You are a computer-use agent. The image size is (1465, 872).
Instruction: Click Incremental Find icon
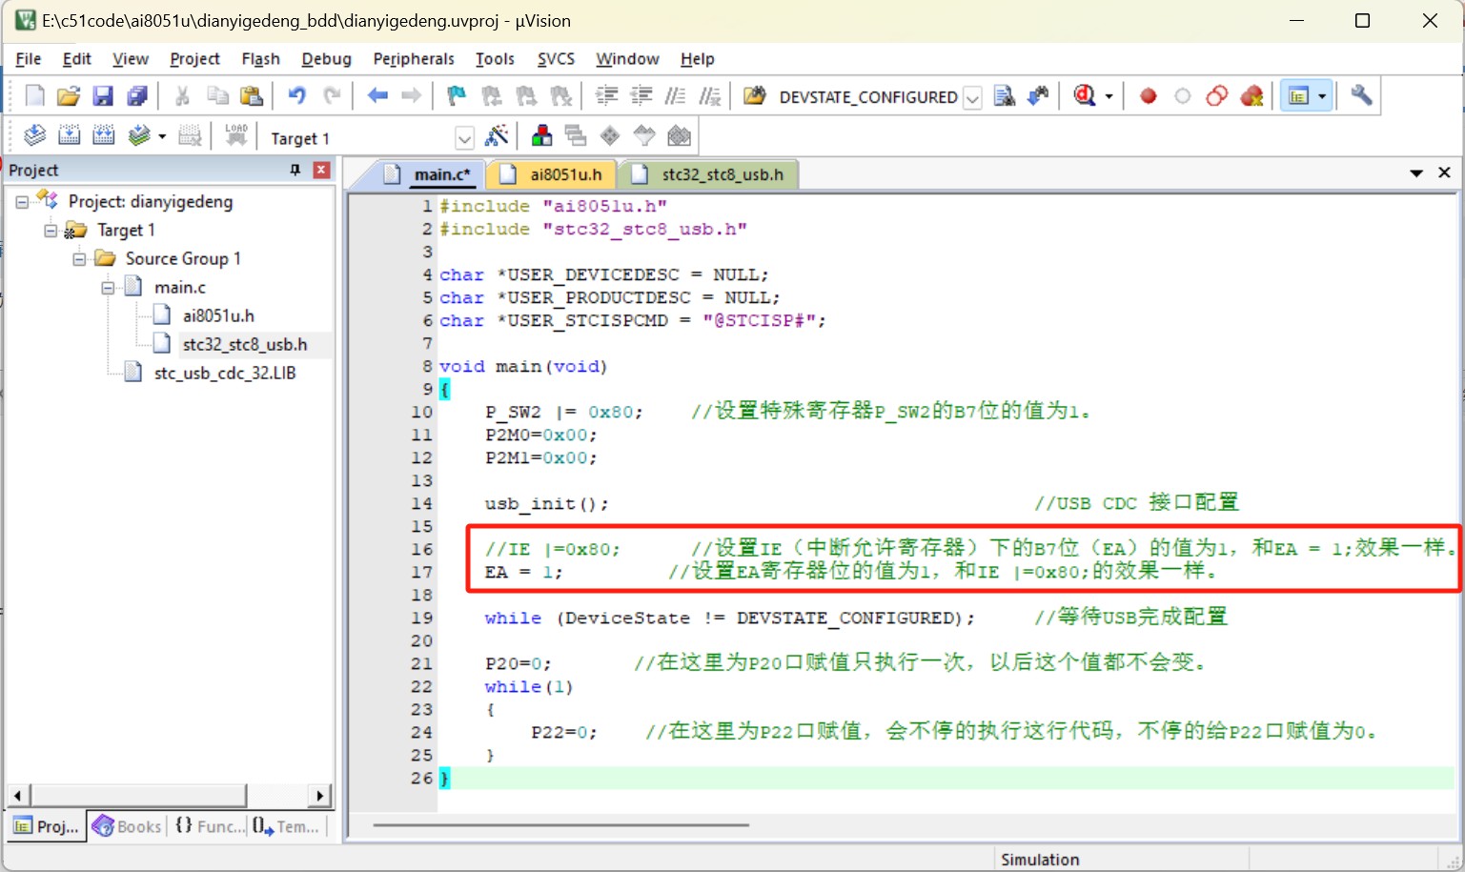1038,95
